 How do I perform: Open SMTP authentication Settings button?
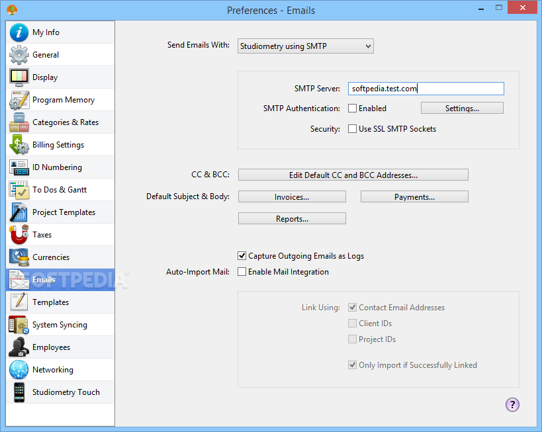(x=462, y=108)
